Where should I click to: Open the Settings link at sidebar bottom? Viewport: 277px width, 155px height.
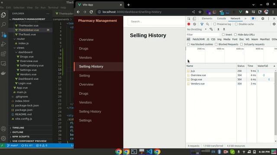tap(85, 121)
